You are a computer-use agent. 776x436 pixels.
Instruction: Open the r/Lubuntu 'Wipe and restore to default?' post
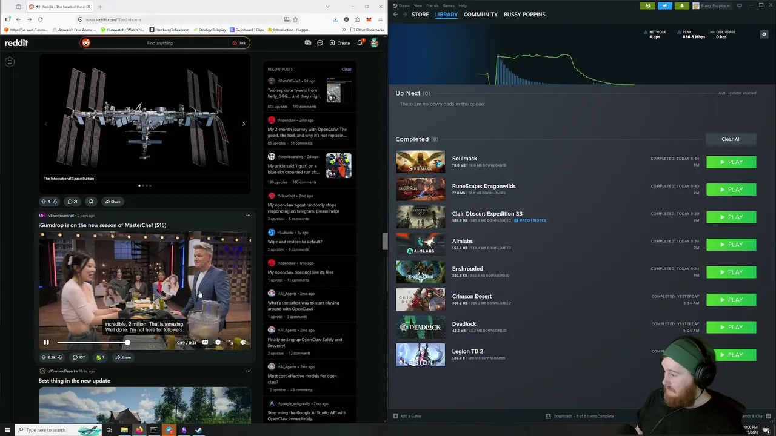click(x=295, y=242)
